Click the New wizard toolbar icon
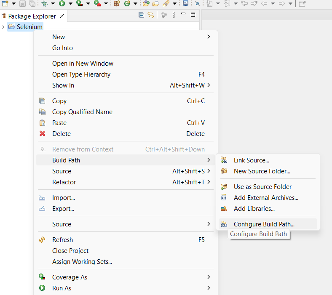Viewport: 332px width, 295px height. (x=5, y=3)
